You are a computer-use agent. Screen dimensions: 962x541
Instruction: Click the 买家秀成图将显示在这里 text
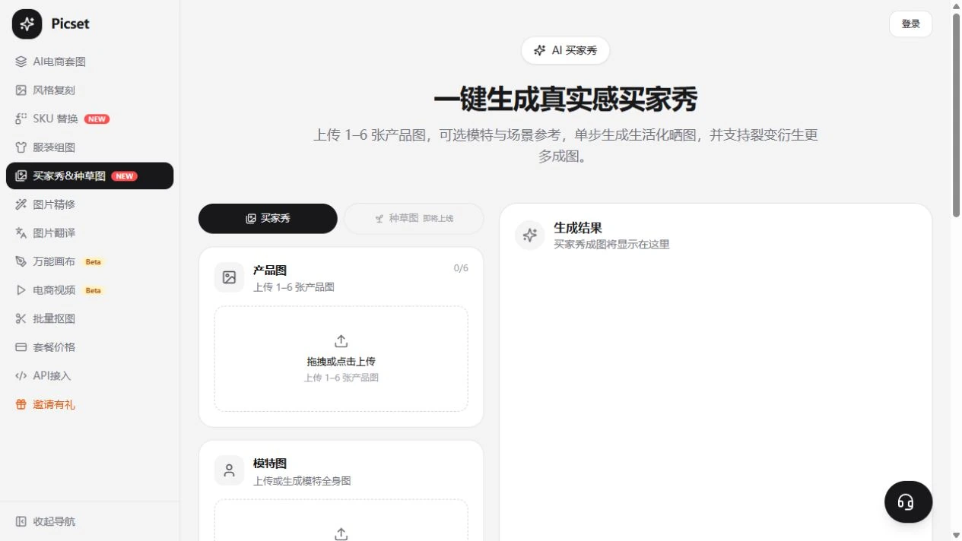point(611,245)
